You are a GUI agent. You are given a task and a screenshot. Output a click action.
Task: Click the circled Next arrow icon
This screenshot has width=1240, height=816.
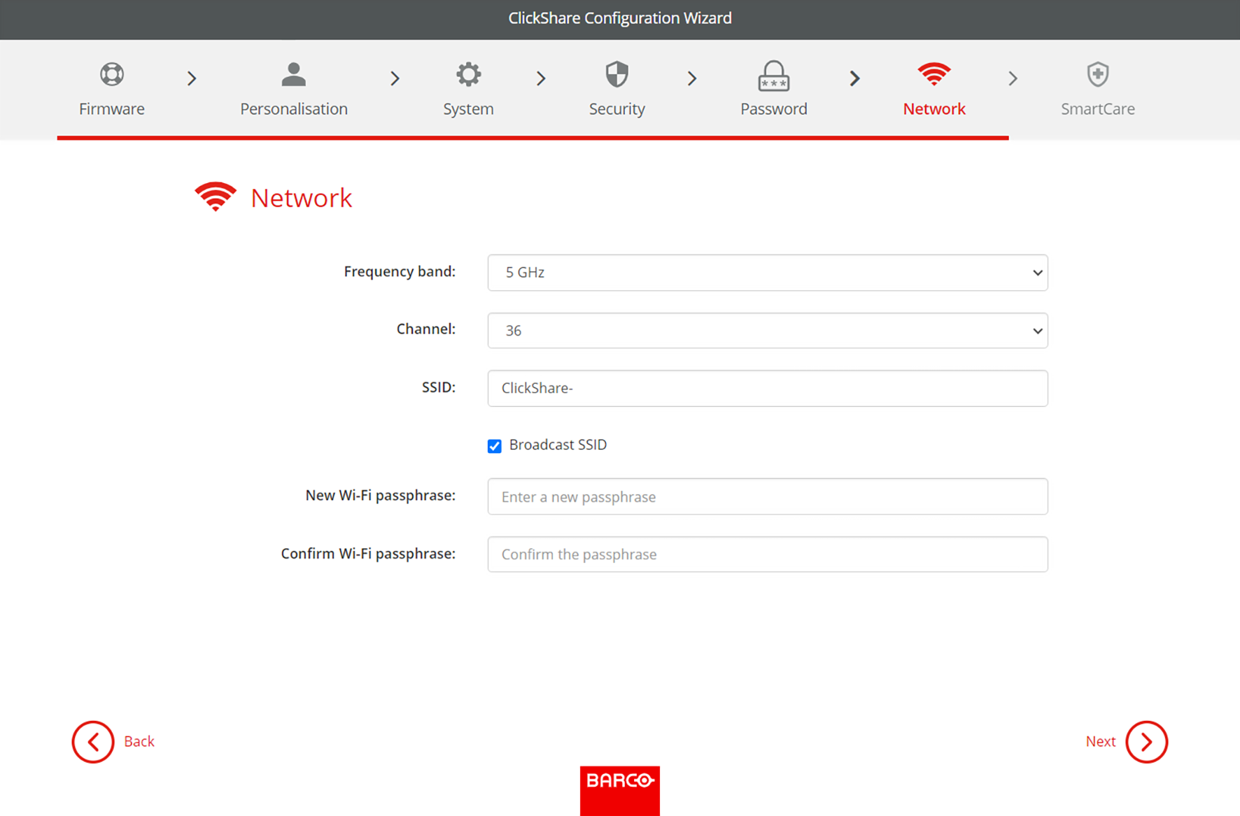coord(1146,741)
